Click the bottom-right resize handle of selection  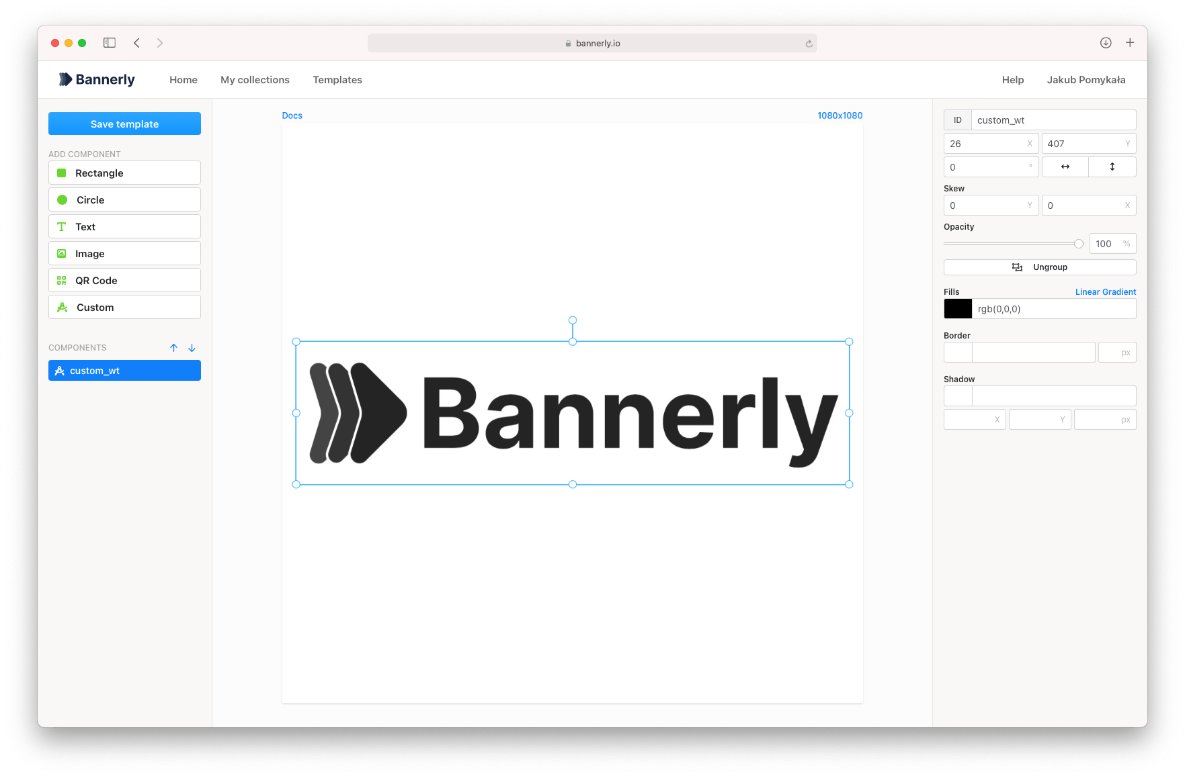pyautogui.click(x=849, y=484)
